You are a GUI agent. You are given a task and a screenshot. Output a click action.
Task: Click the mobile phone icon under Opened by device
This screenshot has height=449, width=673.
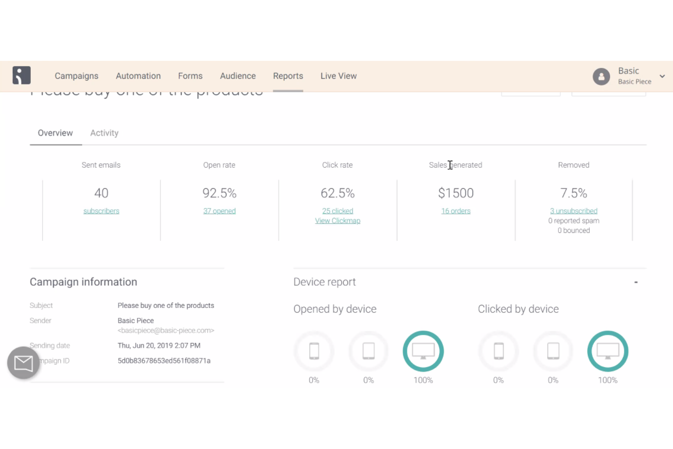coord(314,351)
